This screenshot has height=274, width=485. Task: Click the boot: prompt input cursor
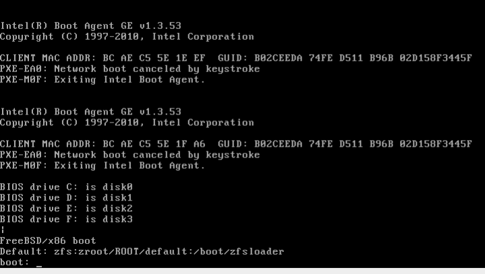coord(39,265)
